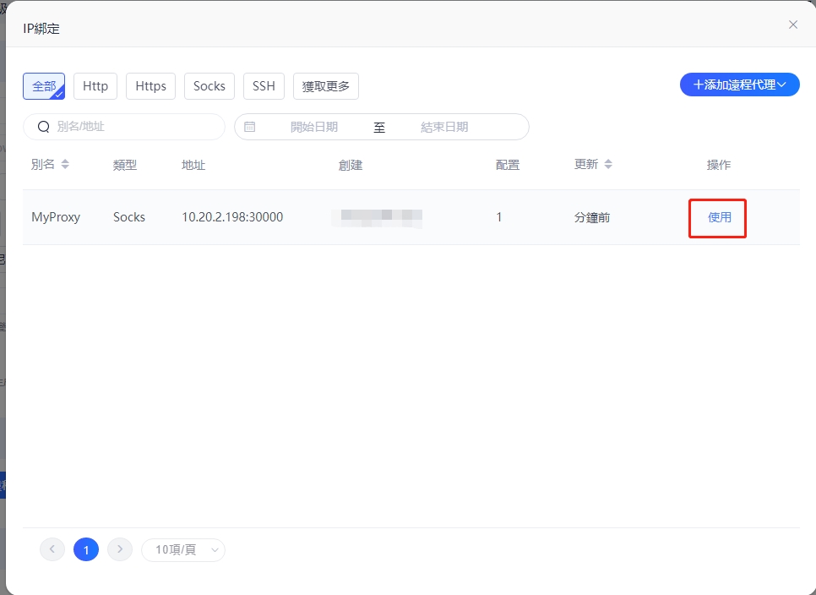This screenshot has height=595, width=816.
Task: Click 獲取更多 button
Action: 325,86
